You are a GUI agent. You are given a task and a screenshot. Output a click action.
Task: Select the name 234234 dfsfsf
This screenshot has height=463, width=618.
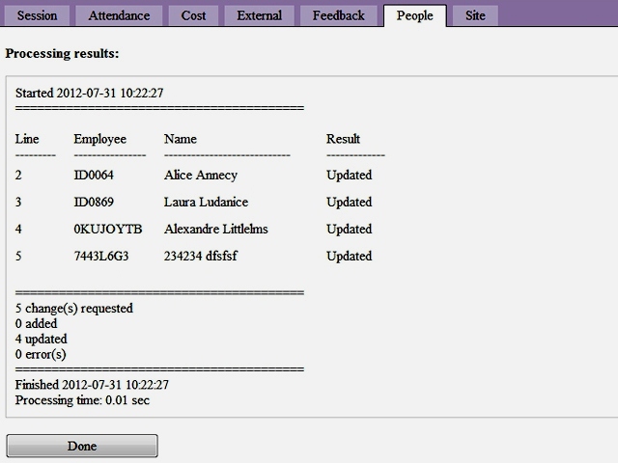click(203, 257)
